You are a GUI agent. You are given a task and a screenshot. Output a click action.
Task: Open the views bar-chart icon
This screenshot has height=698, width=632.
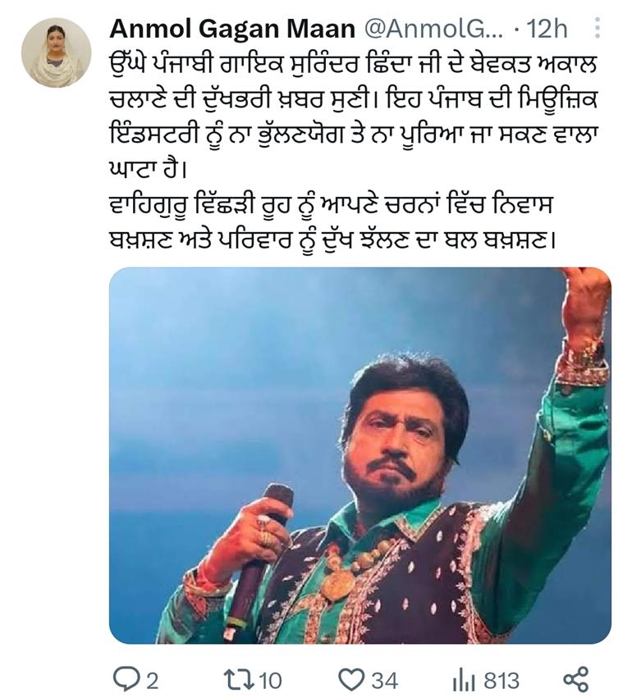click(x=464, y=681)
